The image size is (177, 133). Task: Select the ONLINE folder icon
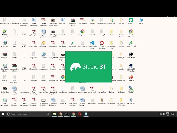[x=121, y=21]
